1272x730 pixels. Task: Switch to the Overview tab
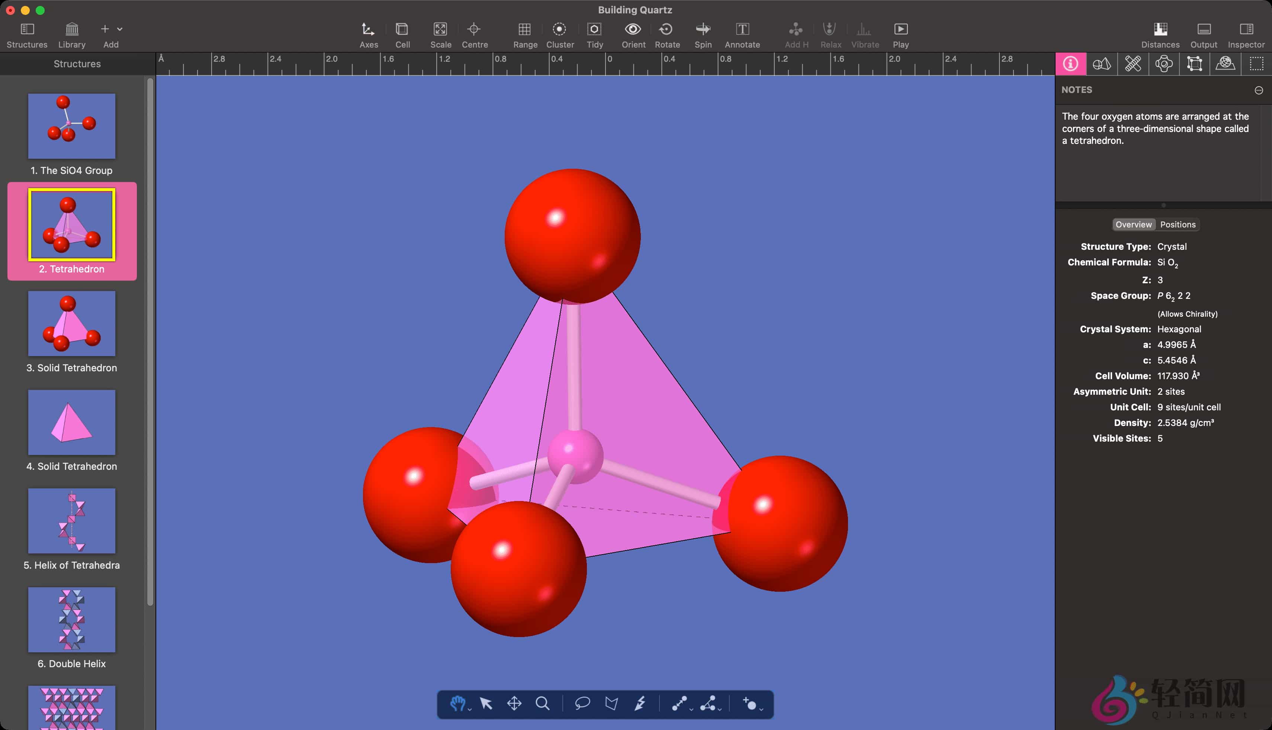tap(1134, 224)
